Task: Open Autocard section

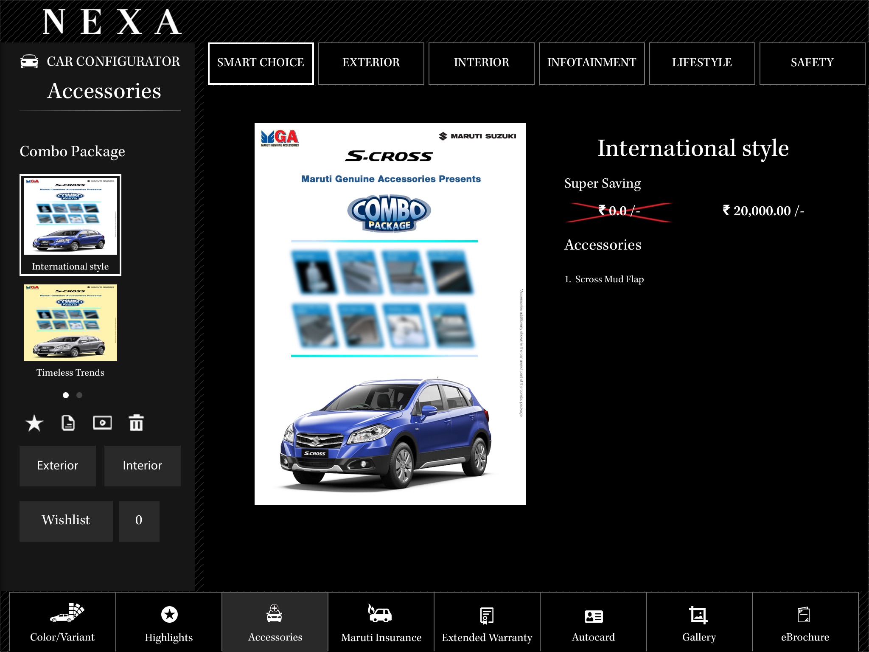Action: pos(593,622)
